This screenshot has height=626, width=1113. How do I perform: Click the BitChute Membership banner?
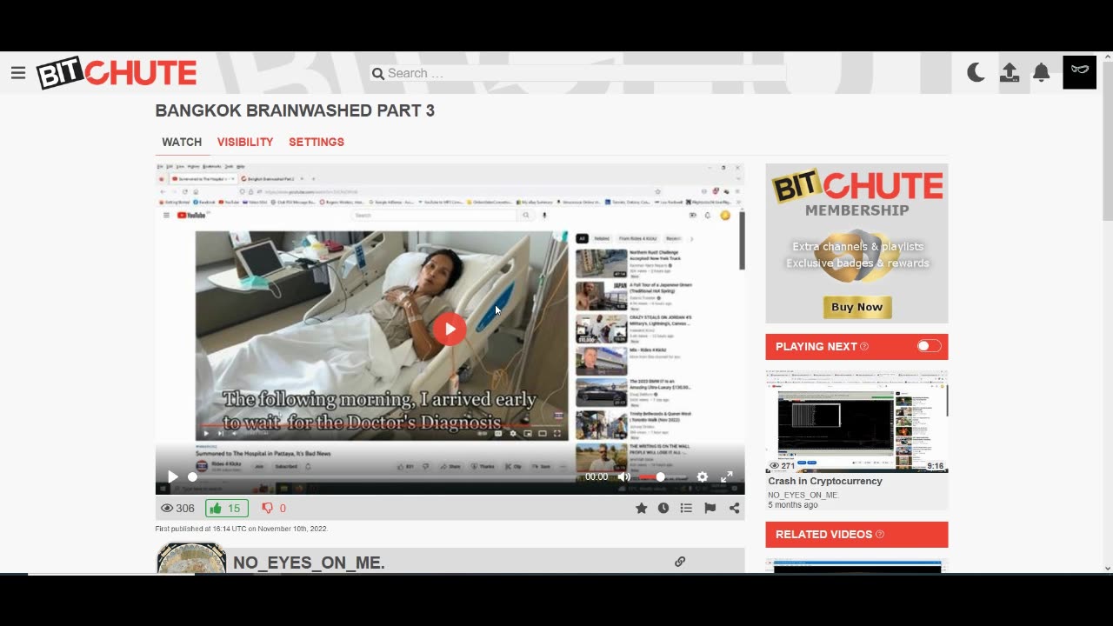coord(856,243)
